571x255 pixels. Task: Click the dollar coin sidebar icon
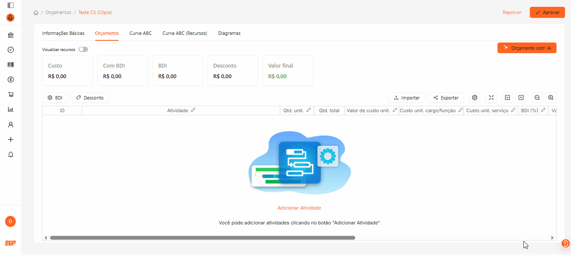click(11, 79)
